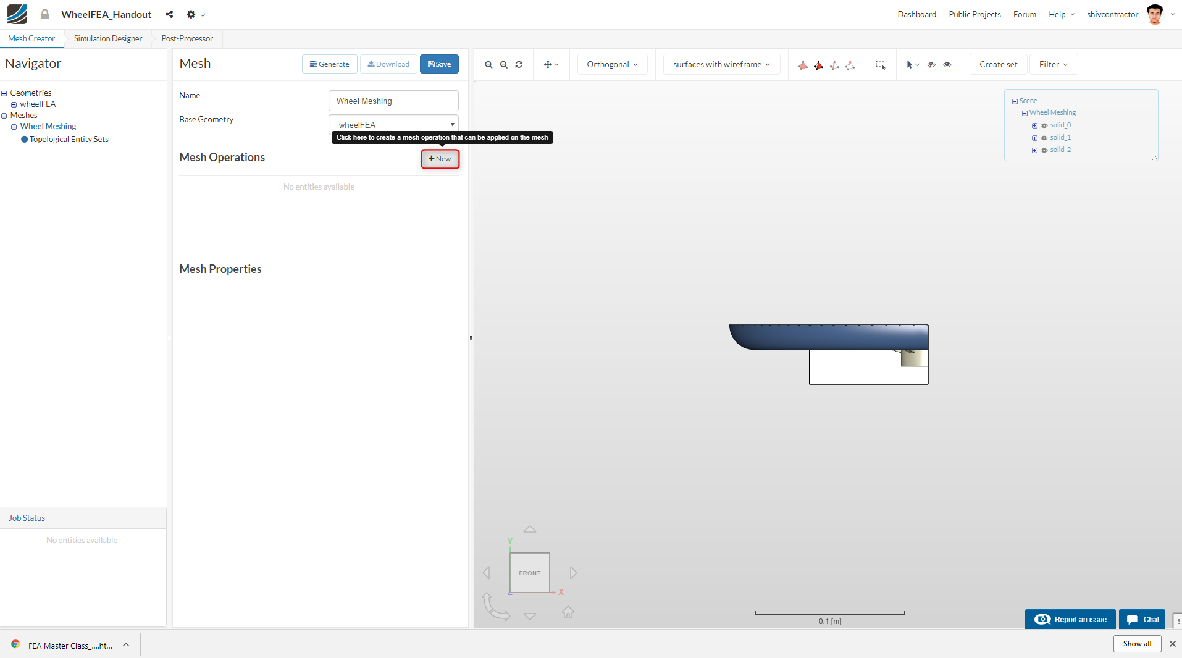Image resolution: width=1182 pixels, height=658 pixels.
Task: Rotate view left with the left arrow
Action: (486, 573)
